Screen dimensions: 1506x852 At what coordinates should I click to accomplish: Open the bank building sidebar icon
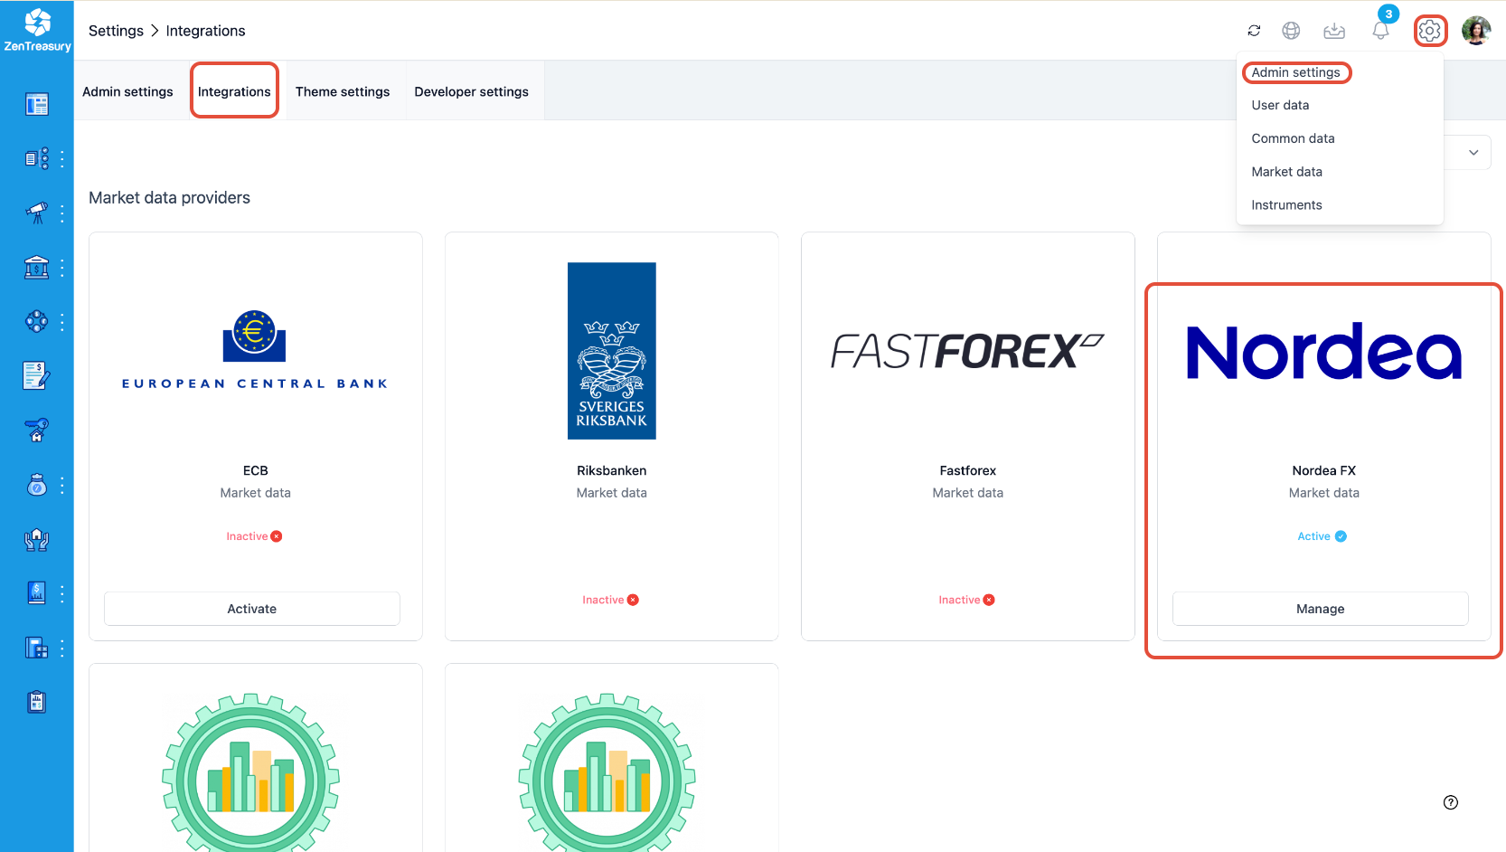pos(37,268)
